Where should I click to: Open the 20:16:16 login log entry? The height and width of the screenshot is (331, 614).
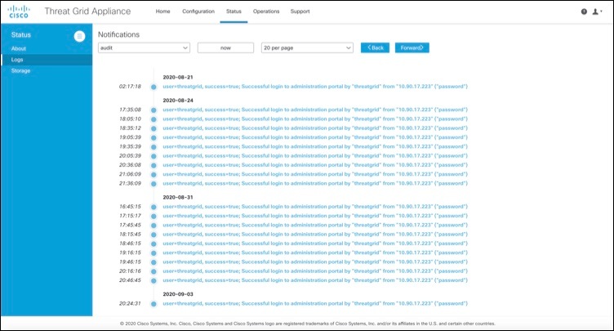point(315,271)
